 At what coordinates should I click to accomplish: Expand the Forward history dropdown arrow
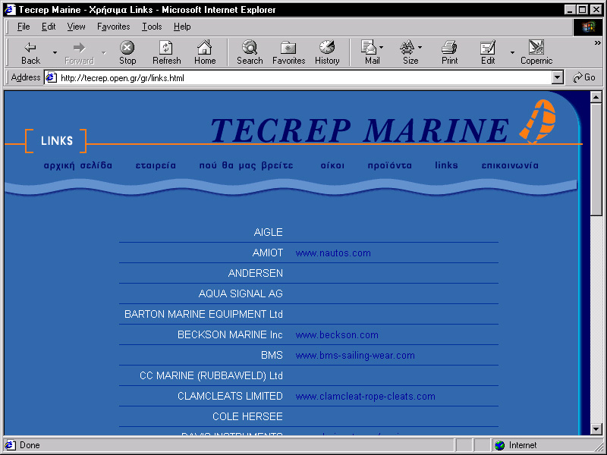[x=104, y=52]
